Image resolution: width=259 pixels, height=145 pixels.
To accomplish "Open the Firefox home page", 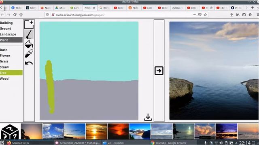I will 21,14.
